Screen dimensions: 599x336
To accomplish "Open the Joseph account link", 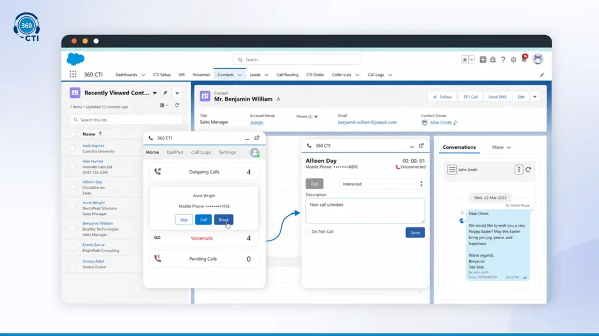I will point(257,123).
